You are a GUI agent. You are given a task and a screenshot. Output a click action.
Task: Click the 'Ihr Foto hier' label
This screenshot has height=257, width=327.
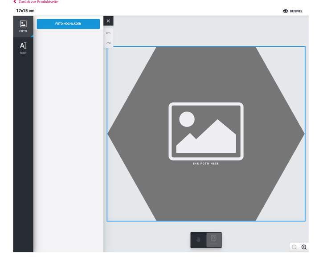point(206,163)
